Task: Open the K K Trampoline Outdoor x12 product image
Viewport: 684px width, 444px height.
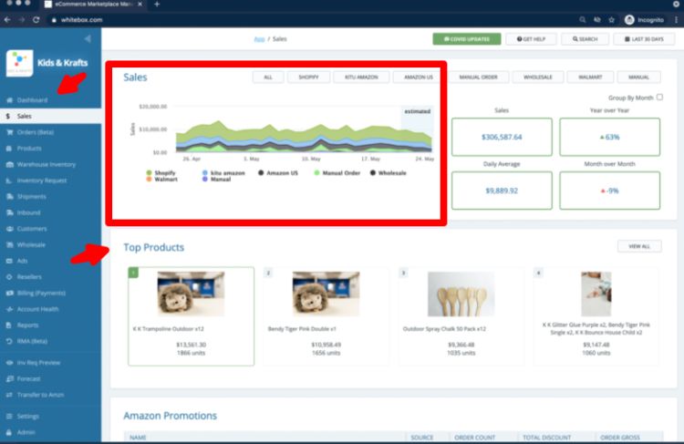Action: [191, 294]
